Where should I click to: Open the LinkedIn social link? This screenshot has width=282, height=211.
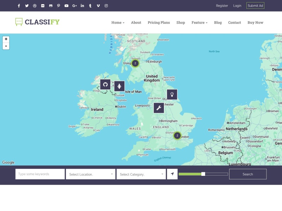[x=82, y=6]
